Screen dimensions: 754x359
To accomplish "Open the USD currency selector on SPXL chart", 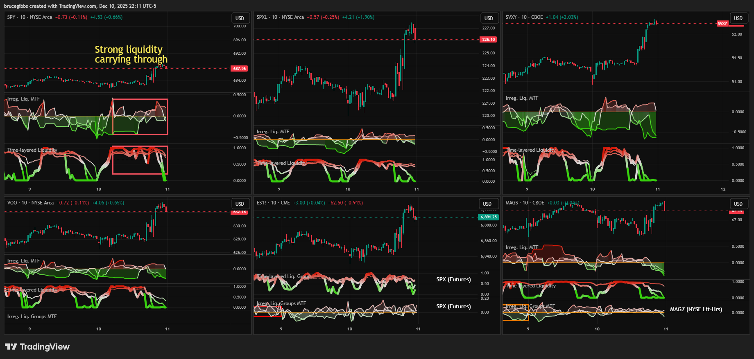I will (489, 18).
